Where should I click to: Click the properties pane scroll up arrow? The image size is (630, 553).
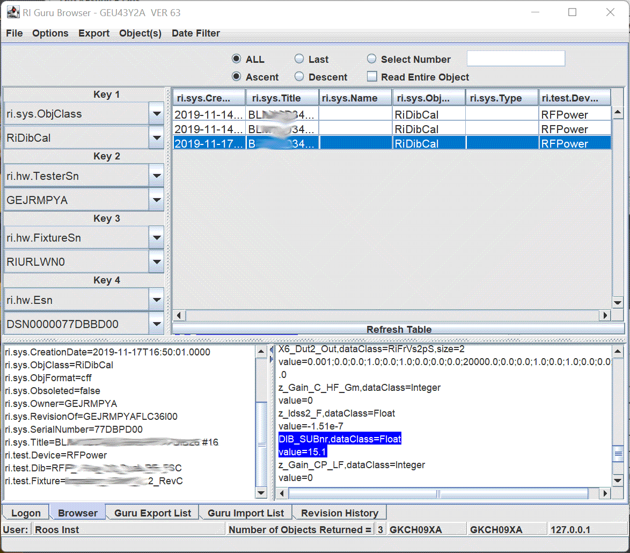[x=261, y=352]
